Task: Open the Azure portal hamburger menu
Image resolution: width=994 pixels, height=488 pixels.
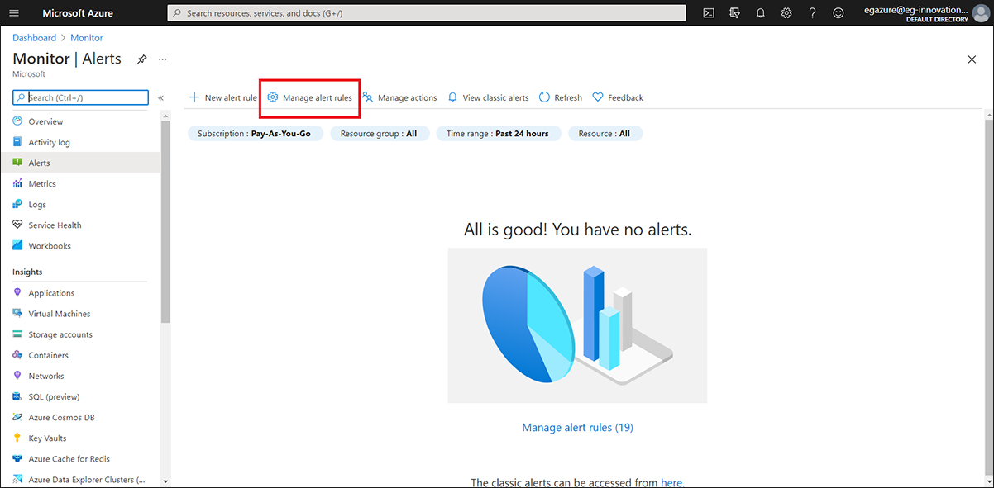Action: point(14,13)
